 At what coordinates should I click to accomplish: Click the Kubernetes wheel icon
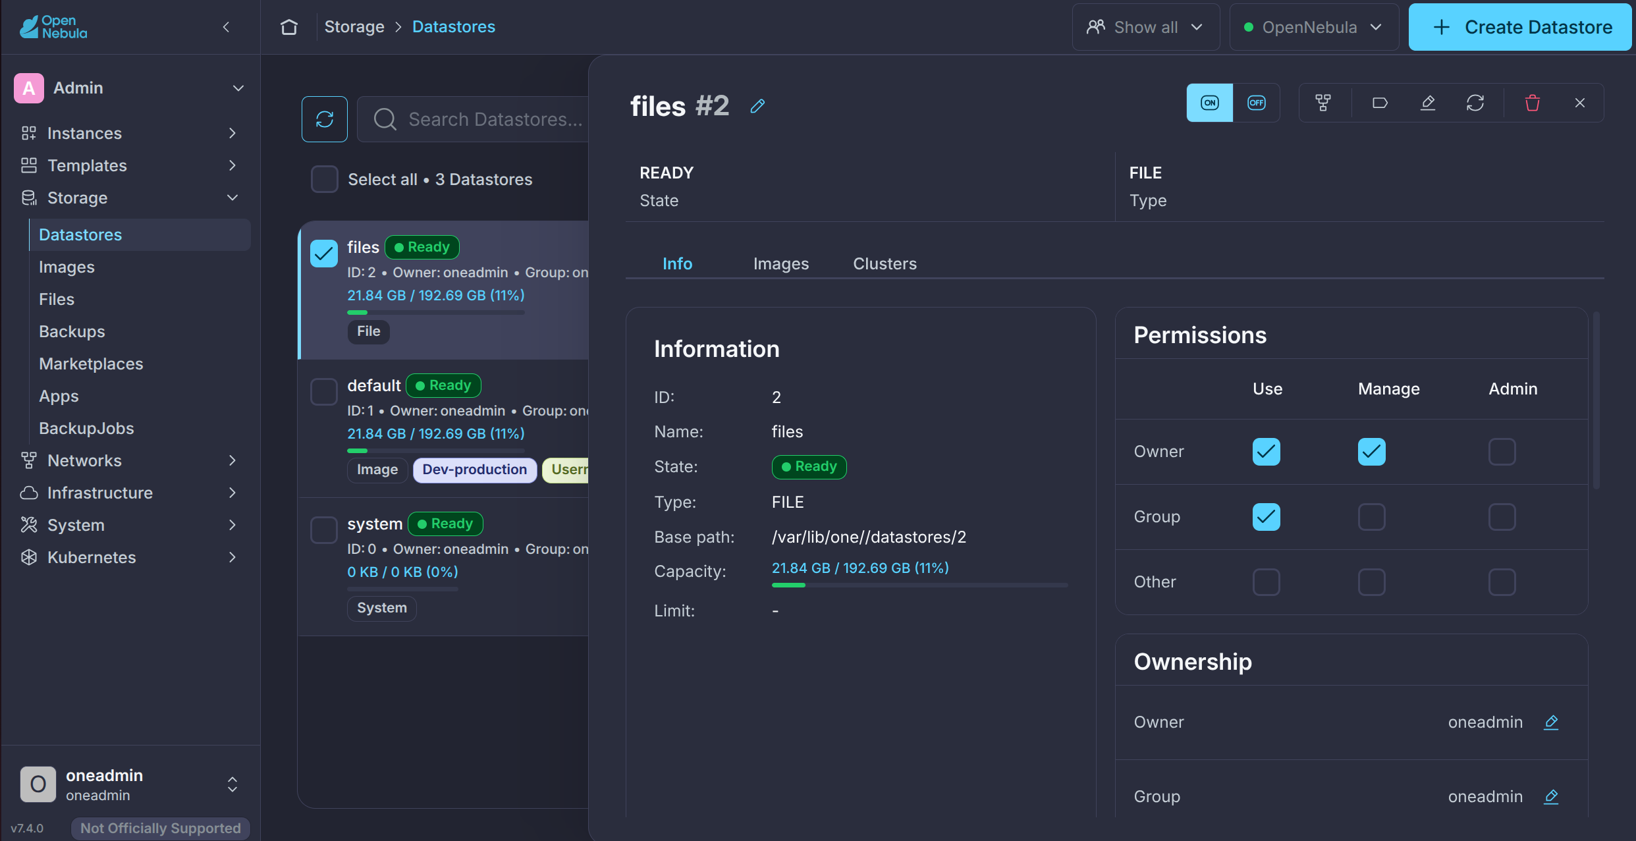pos(28,557)
